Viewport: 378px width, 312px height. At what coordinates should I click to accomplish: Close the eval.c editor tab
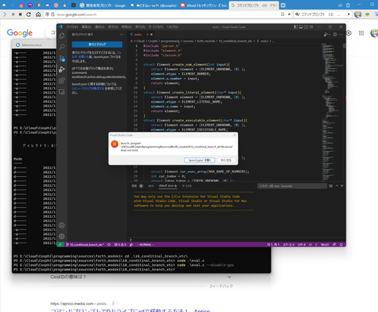[x=151, y=35]
